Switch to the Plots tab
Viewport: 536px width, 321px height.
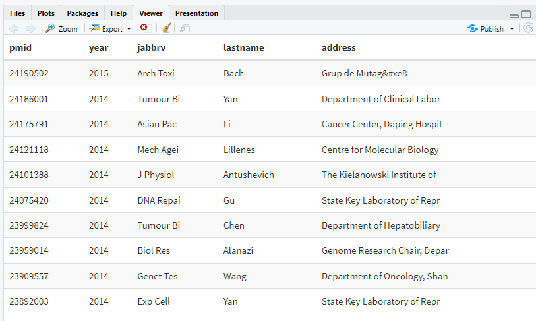(x=46, y=13)
